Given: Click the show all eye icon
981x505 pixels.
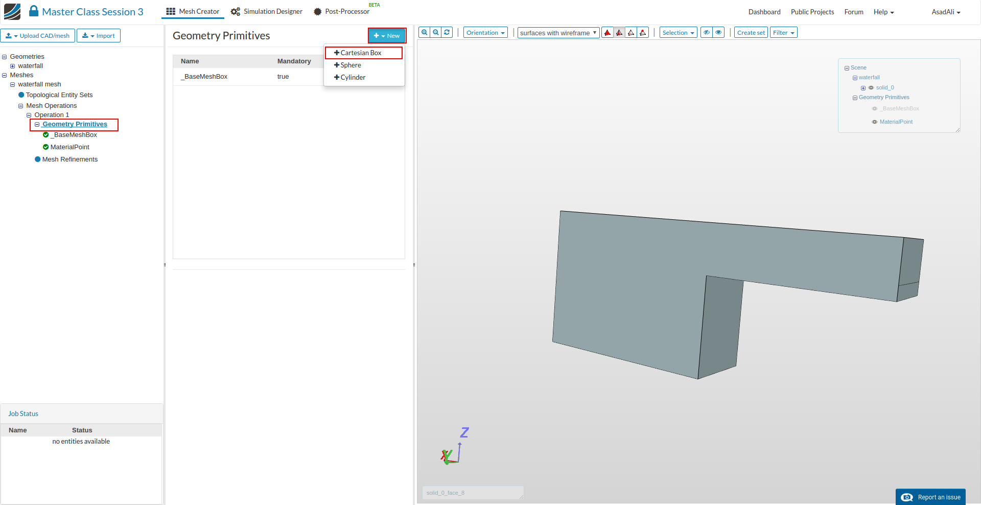Looking at the screenshot, I should pyautogui.click(x=718, y=33).
